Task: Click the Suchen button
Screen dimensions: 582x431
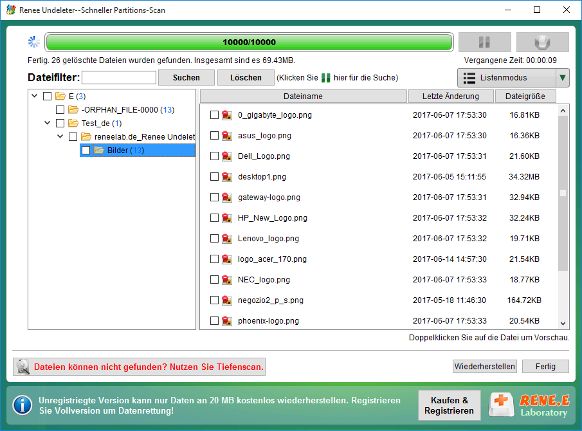Action: tap(186, 78)
